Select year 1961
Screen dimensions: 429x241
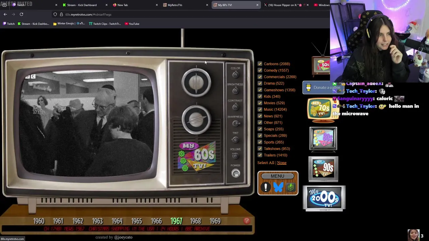[x=58, y=221]
